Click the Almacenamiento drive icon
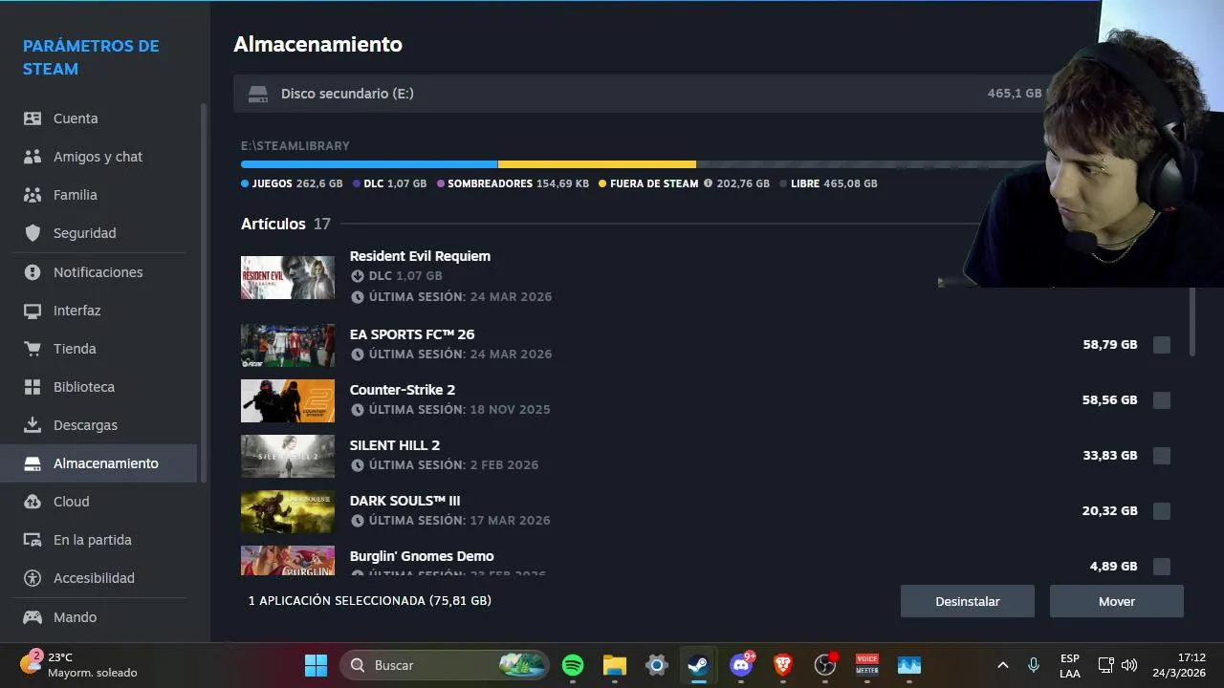Image resolution: width=1224 pixels, height=688 pixels. tap(33, 463)
